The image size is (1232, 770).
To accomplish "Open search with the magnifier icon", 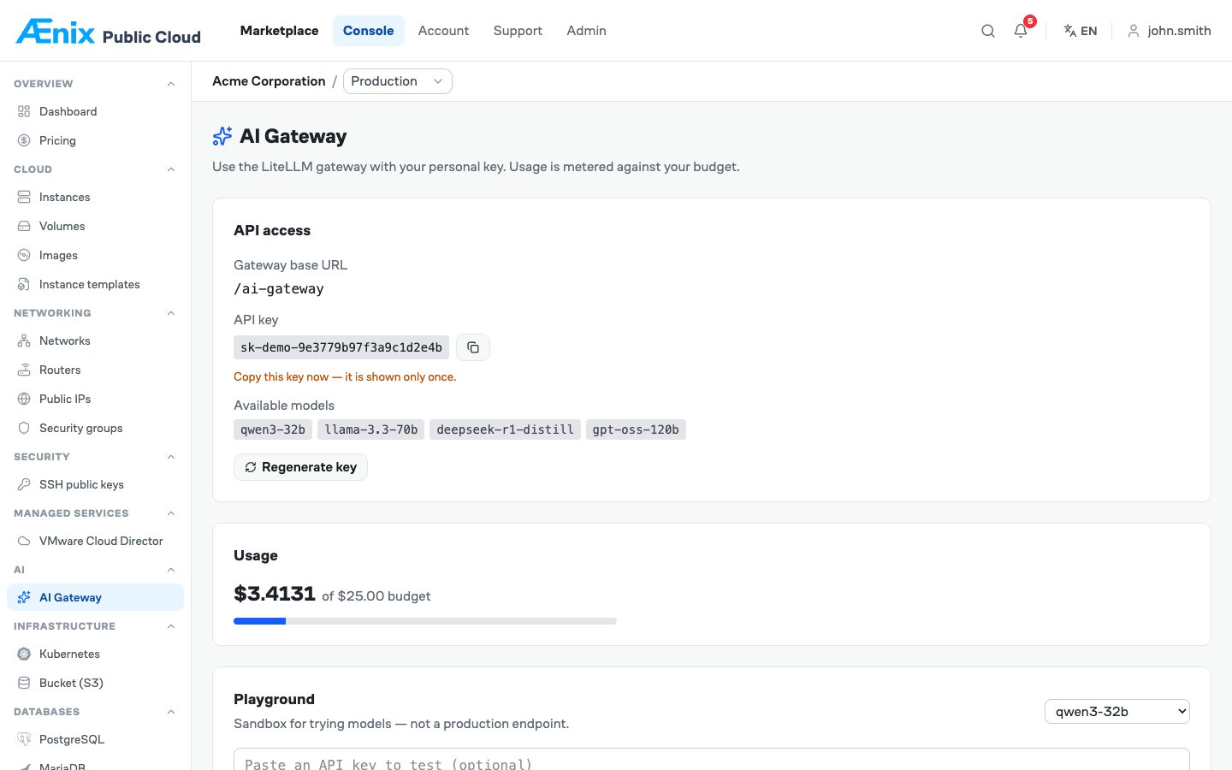I will point(988,31).
